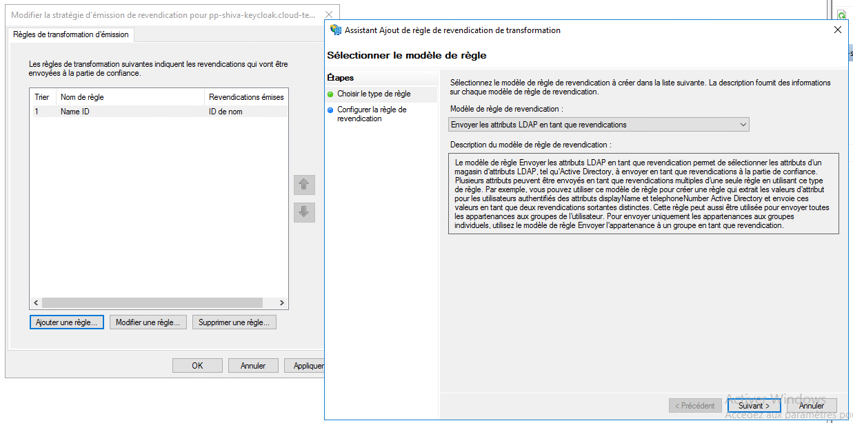853x423 pixels.
Task: Open the Modèle de règle de revendication dropdown
Action: pyautogui.click(x=742, y=125)
